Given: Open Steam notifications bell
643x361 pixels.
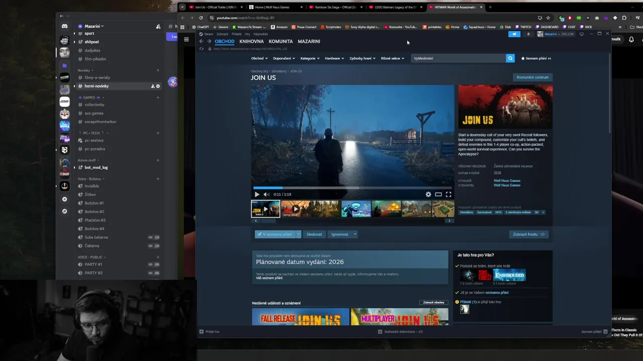Looking at the screenshot, I should click(528, 34).
